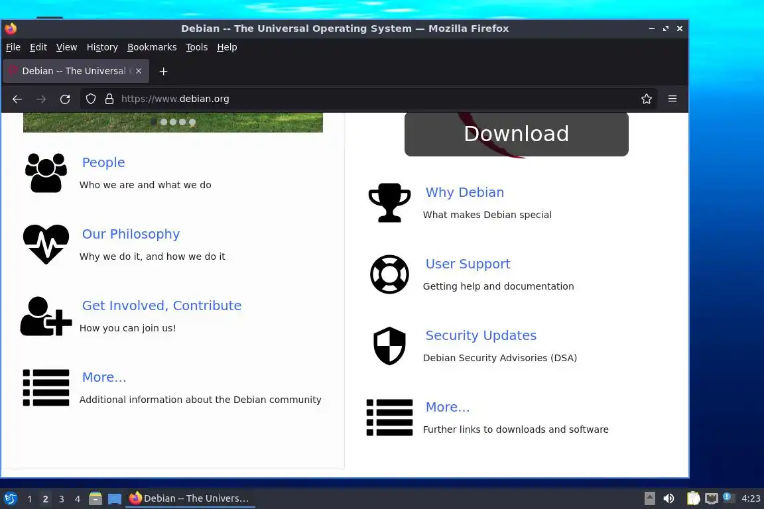Open the Tools menu
Image resolution: width=764 pixels, height=509 pixels.
click(x=197, y=47)
